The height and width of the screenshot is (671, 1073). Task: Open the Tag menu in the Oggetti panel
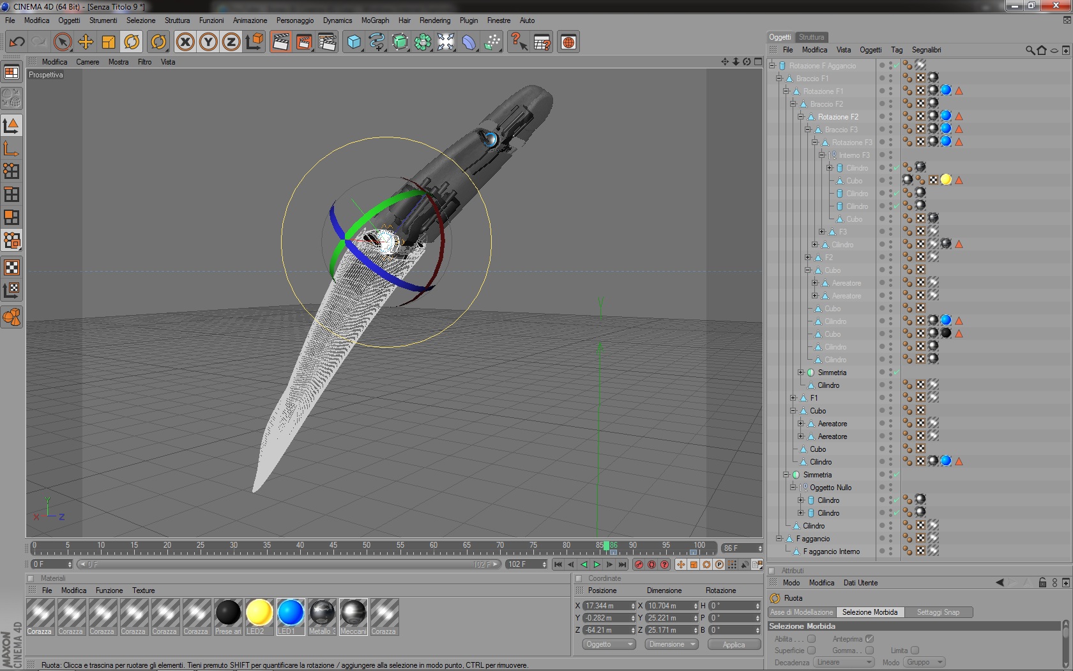tap(897, 50)
